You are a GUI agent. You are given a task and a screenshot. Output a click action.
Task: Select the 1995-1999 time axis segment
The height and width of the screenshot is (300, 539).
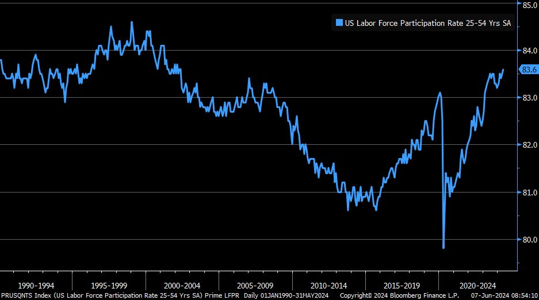point(109,285)
